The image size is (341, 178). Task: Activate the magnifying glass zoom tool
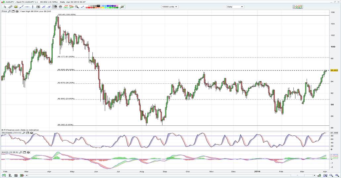click(77, 7)
